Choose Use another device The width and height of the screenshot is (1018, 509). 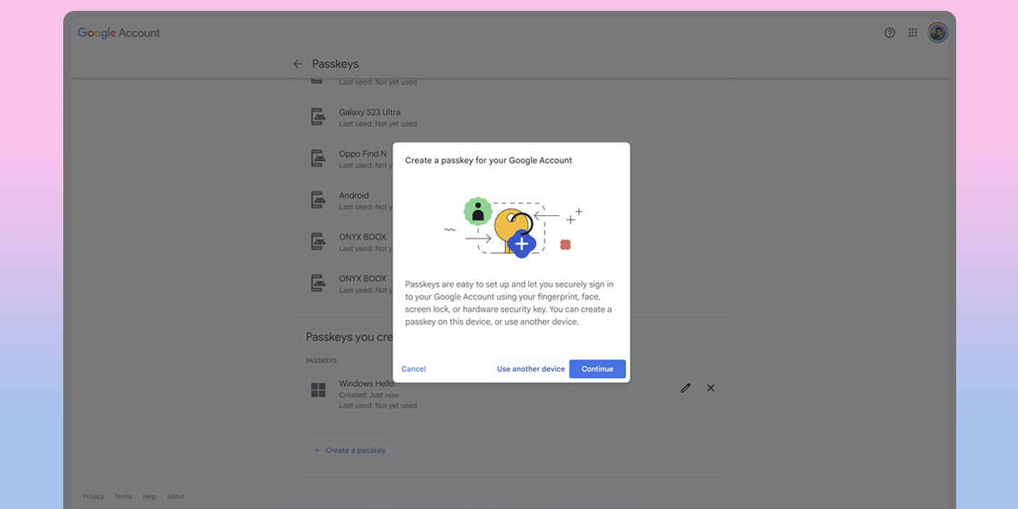[531, 369]
